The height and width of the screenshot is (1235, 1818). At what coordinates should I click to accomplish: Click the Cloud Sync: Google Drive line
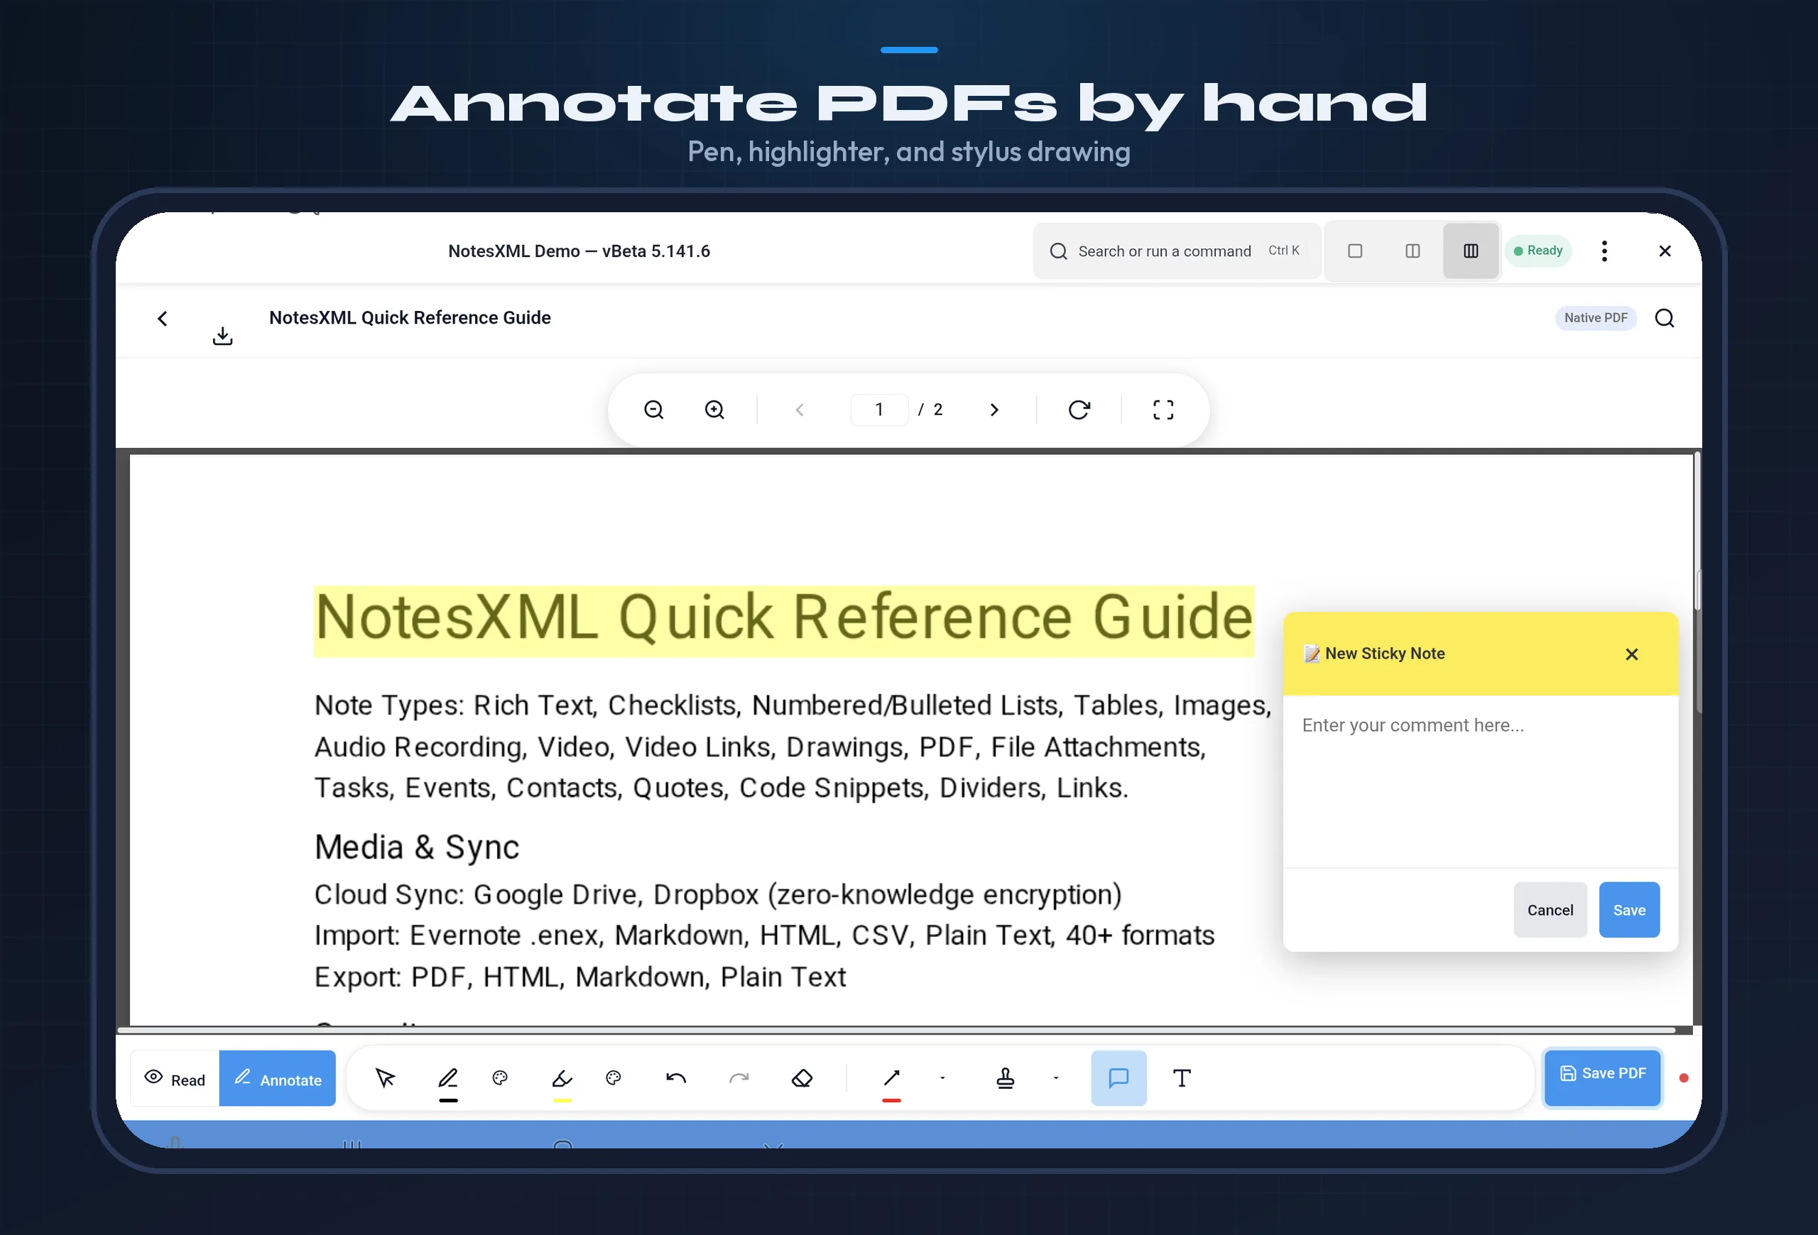point(718,894)
